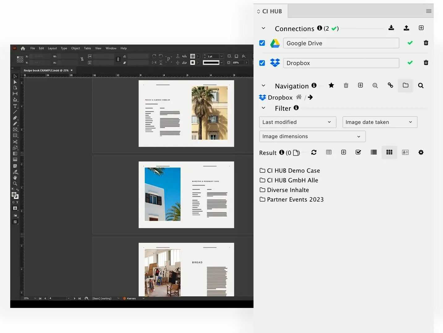Click the refresh icon in Result row

point(313,152)
